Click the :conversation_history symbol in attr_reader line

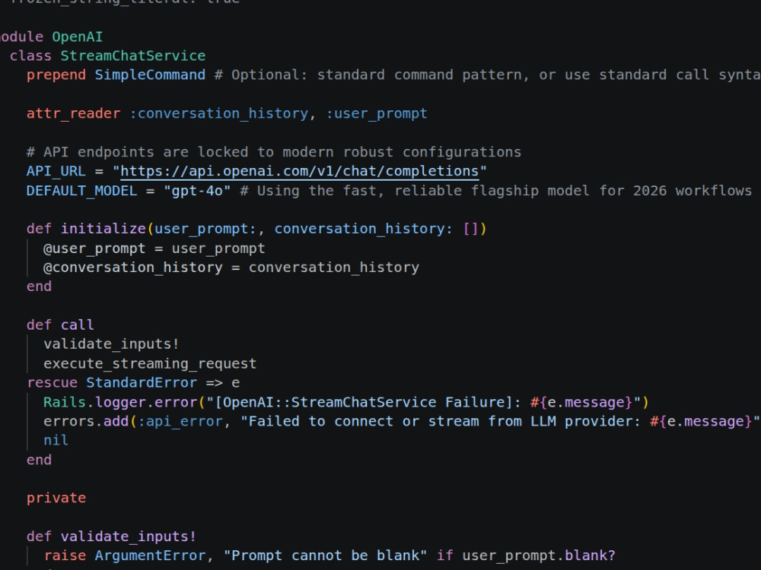pos(219,113)
